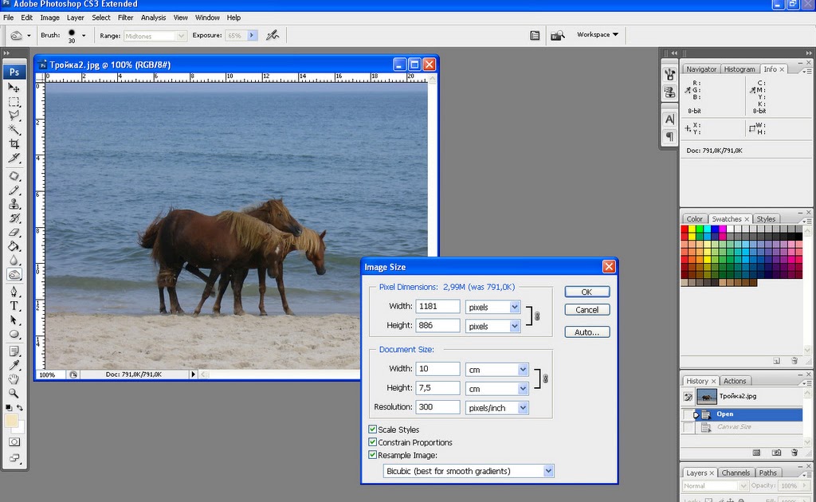Switch to the Actions tab
The width and height of the screenshot is (816, 502).
[x=734, y=381]
